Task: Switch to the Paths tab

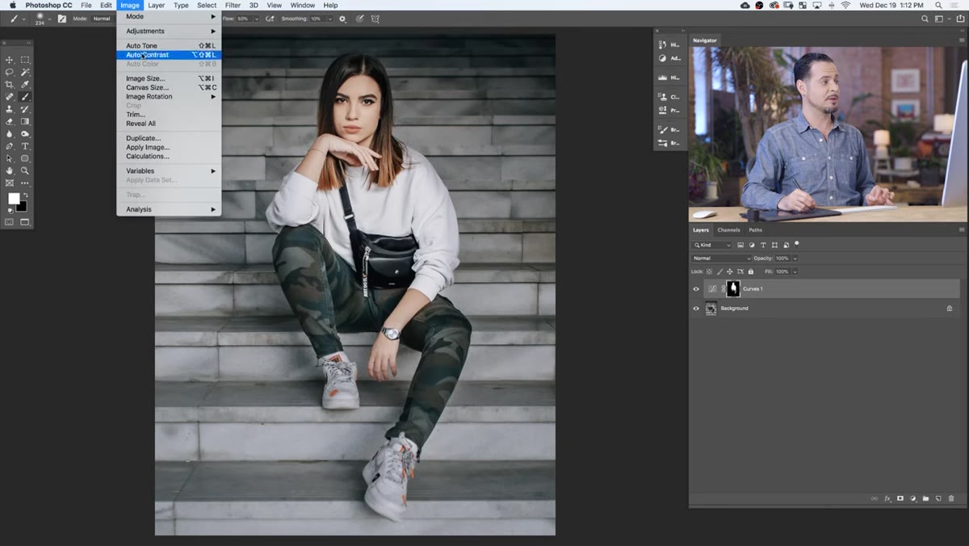Action: coord(755,230)
